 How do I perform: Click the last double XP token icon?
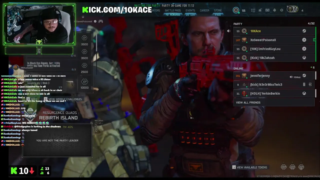coord(301,167)
